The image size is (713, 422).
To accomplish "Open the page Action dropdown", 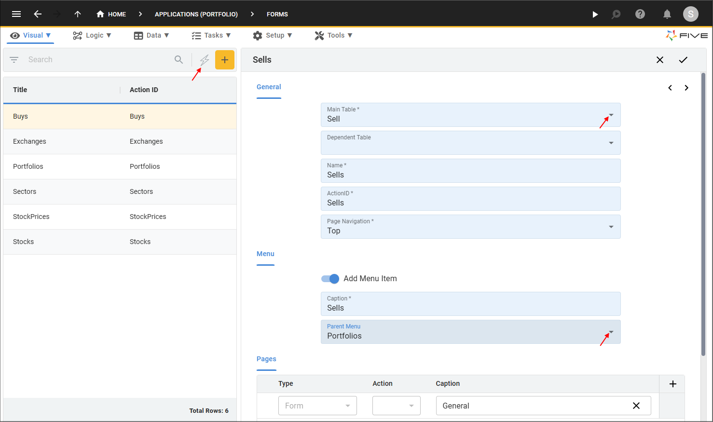I will tap(397, 406).
